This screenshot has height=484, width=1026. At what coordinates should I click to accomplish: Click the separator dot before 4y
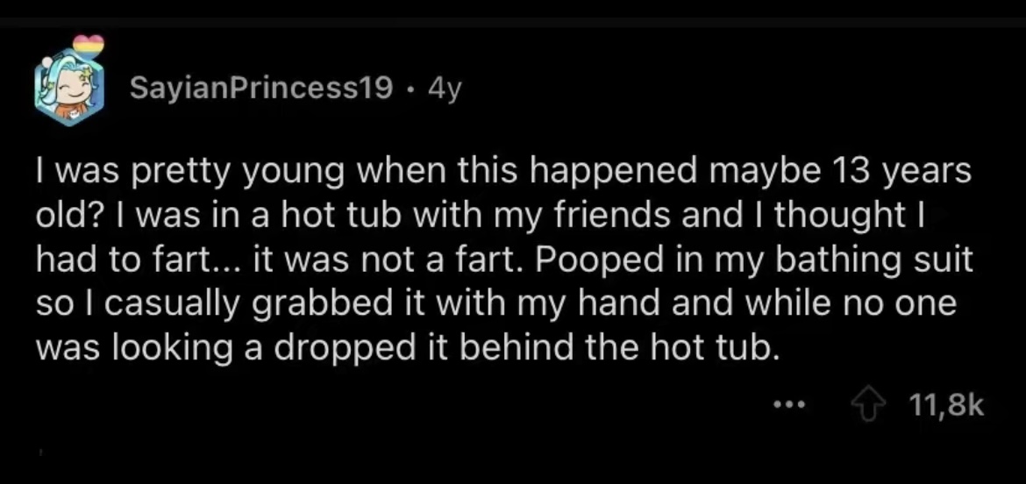click(x=410, y=89)
